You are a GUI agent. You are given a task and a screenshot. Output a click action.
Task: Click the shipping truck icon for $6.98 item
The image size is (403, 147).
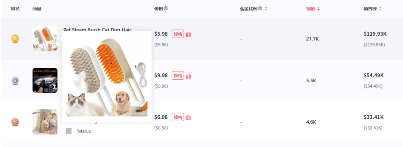coord(188,118)
